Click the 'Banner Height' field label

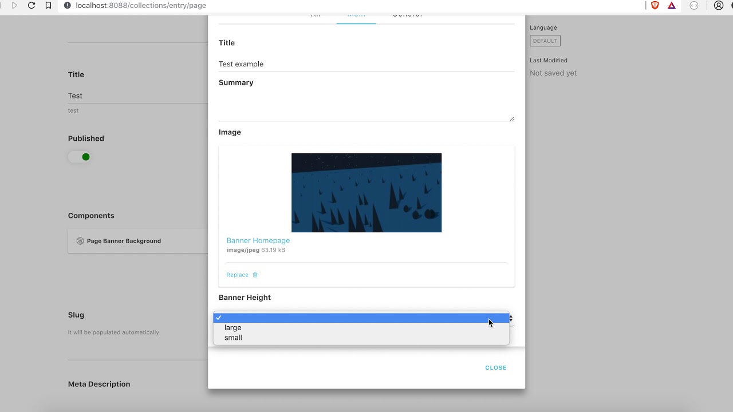245,298
